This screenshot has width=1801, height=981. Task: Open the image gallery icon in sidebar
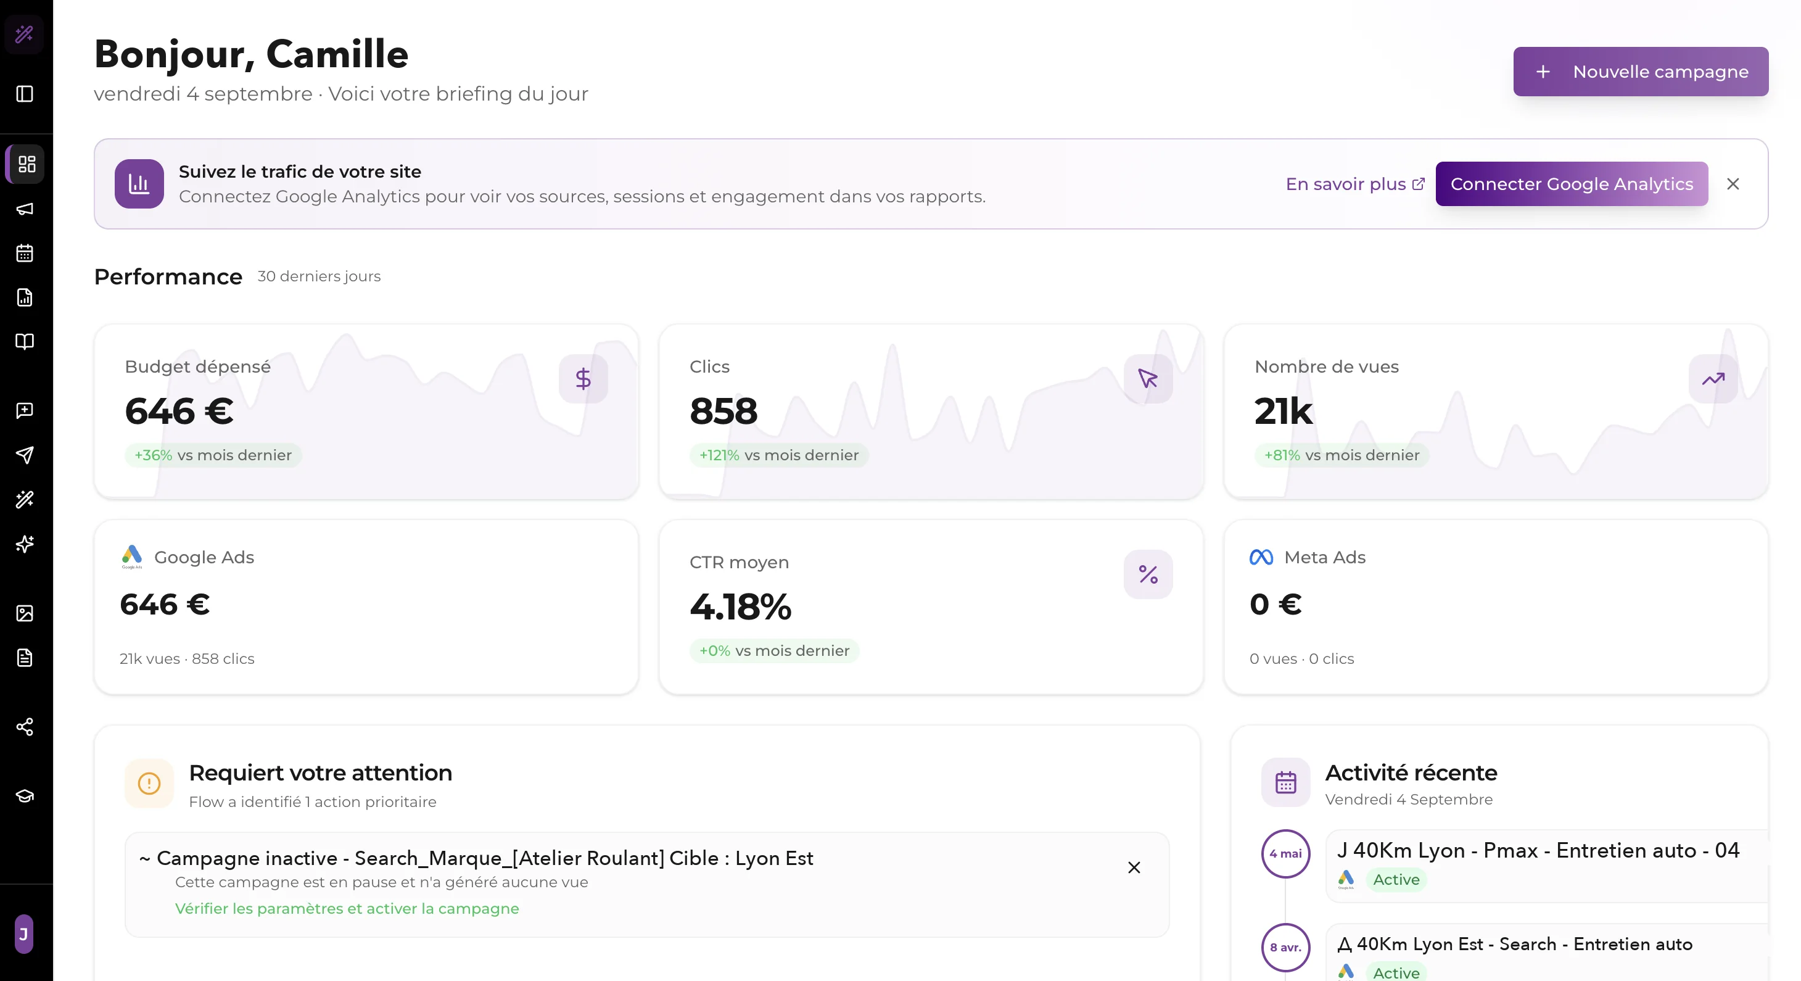pyautogui.click(x=25, y=613)
